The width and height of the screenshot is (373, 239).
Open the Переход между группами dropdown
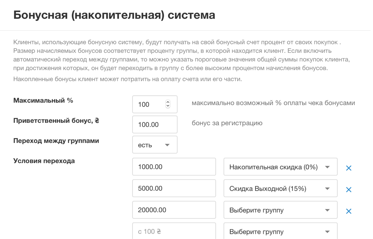(154, 145)
